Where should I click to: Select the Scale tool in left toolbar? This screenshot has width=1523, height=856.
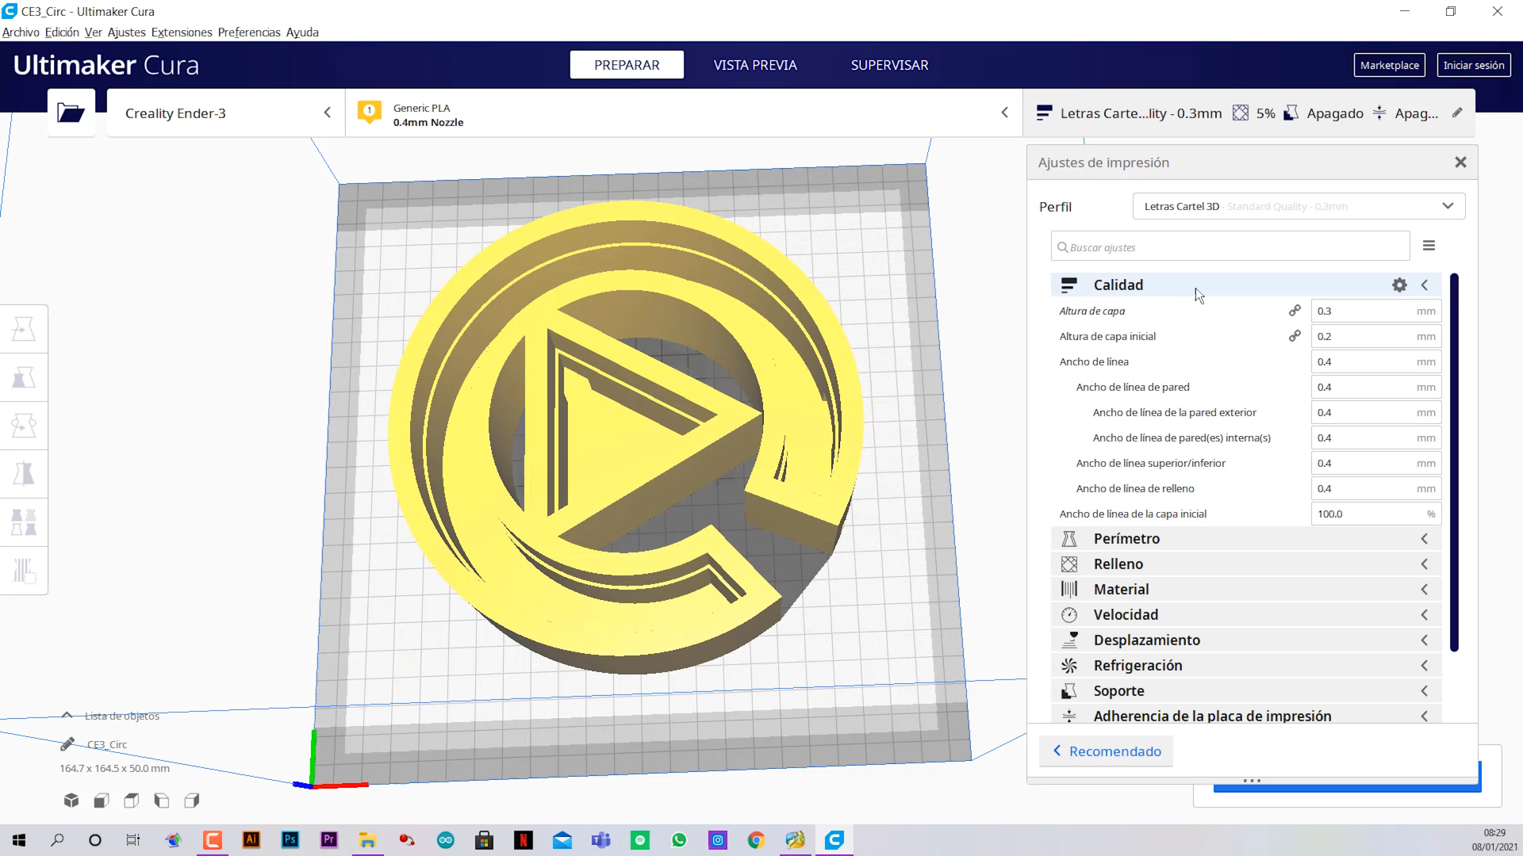24,377
